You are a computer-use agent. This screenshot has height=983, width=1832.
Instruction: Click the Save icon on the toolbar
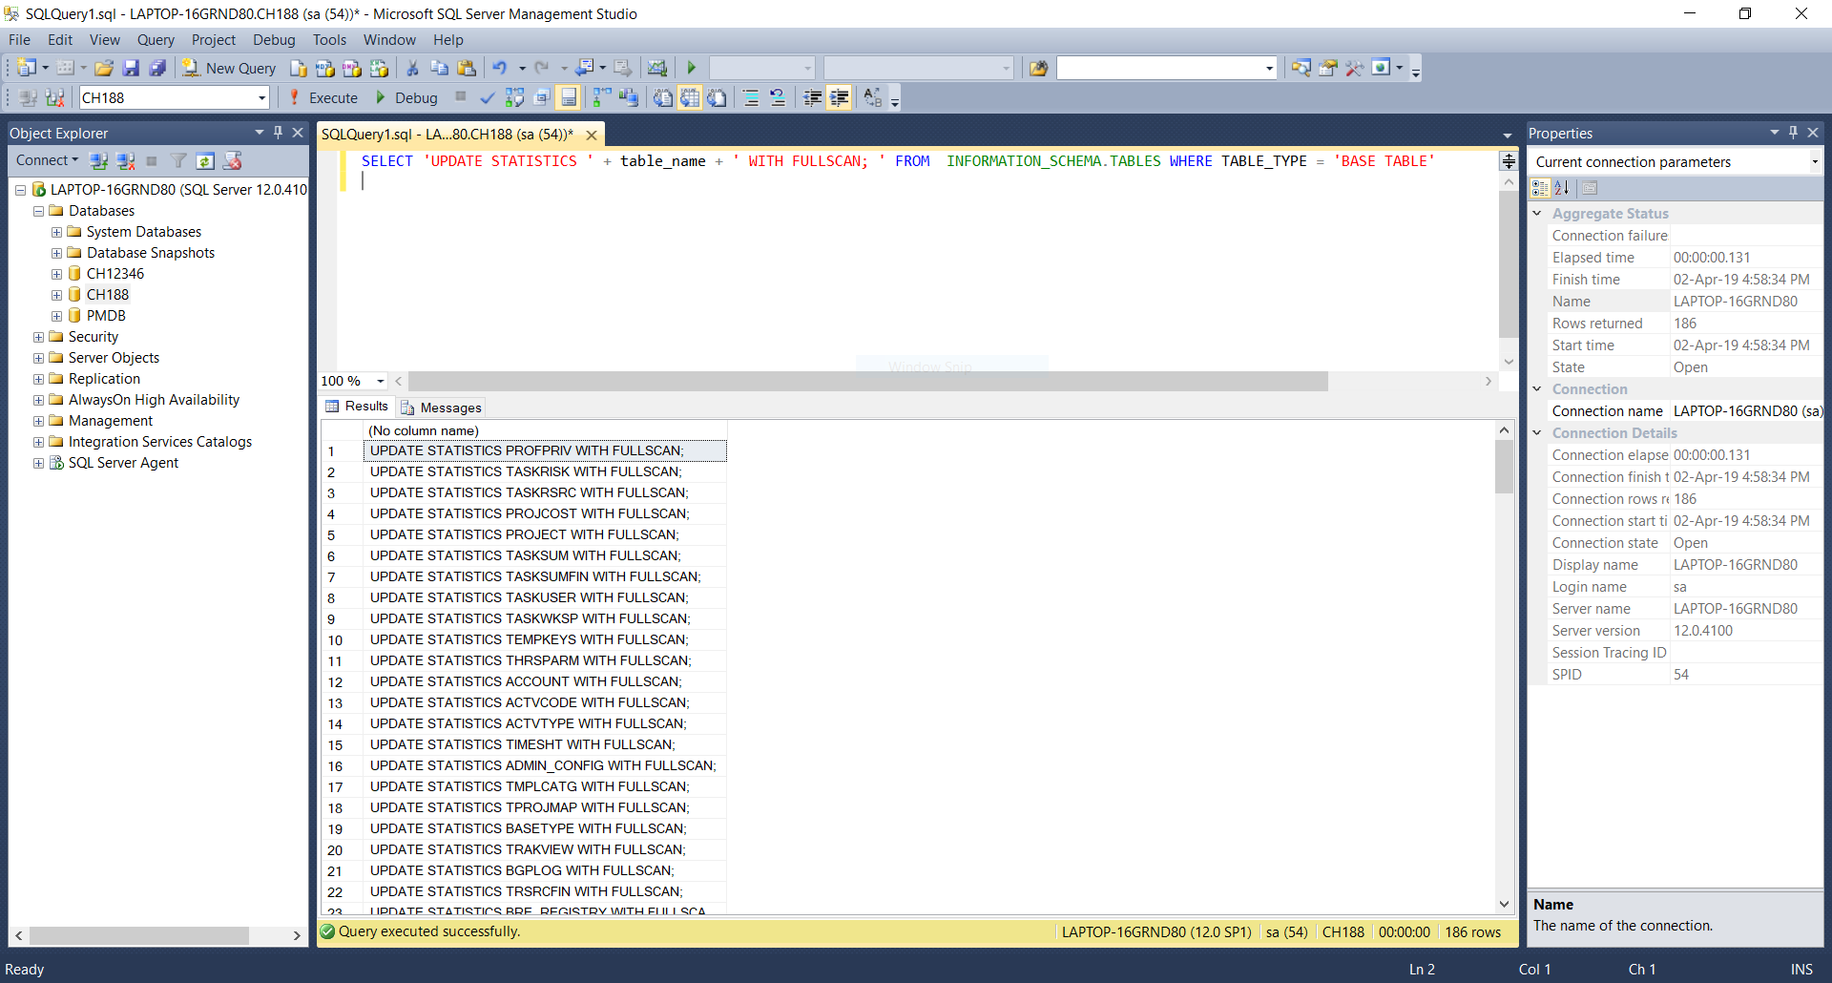coord(131,67)
